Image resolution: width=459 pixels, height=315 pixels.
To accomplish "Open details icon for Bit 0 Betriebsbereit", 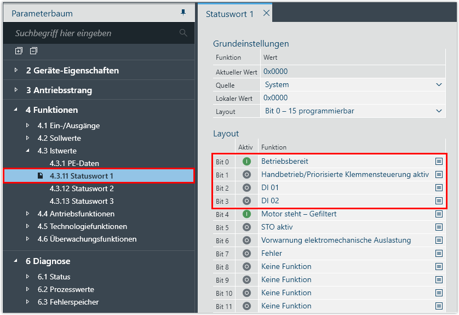I will pyautogui.click(x=439, y=162).
